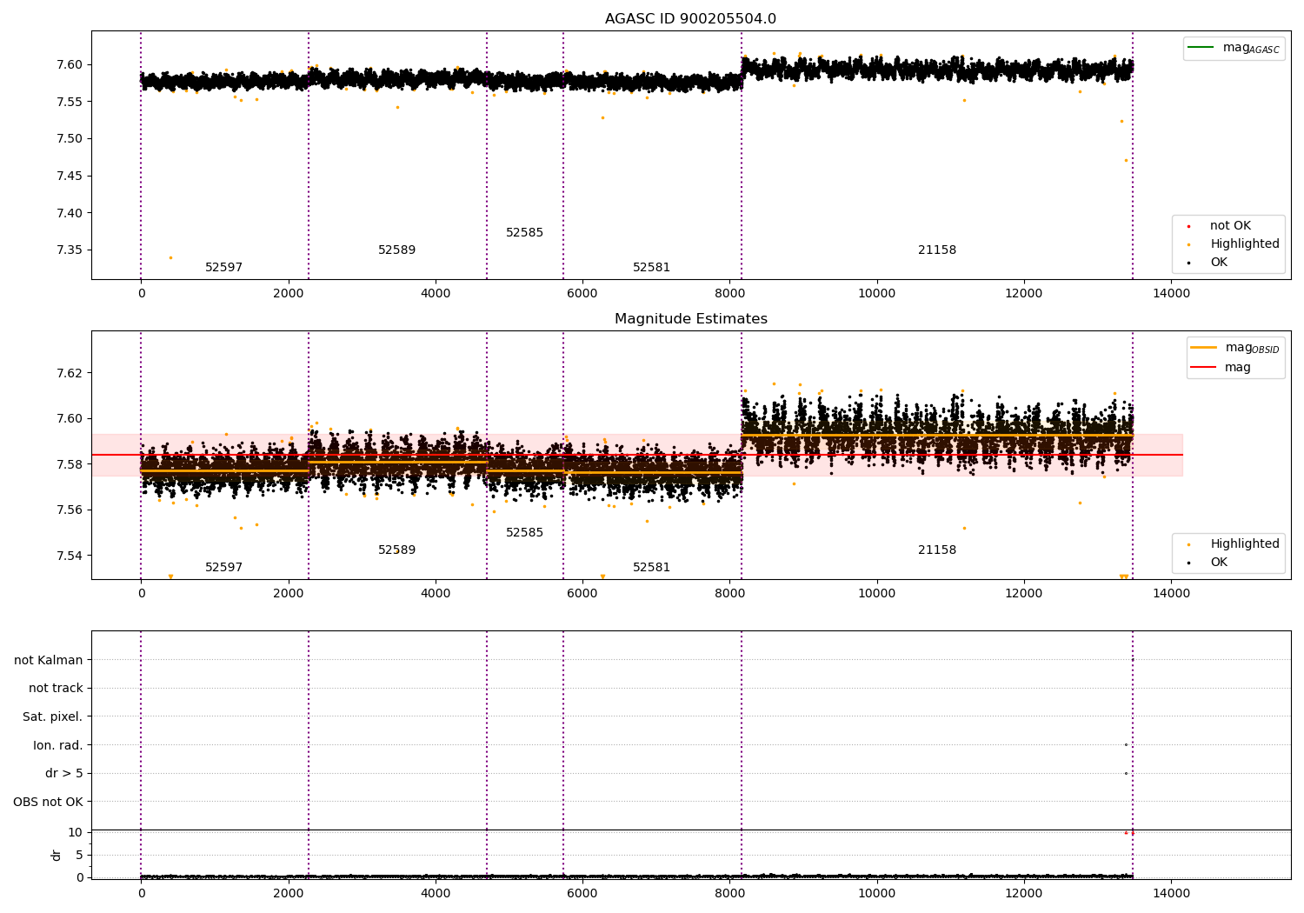Click the "not track" row label
The image size is (1304, 913).
tap(56, 689)
